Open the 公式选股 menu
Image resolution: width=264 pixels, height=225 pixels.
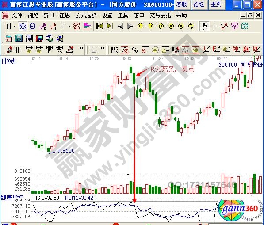(86, 15)
